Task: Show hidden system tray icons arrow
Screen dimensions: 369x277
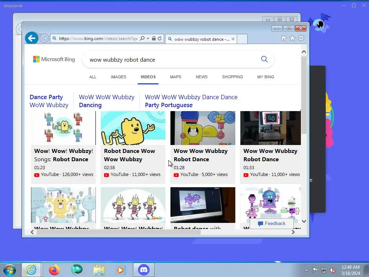Action: coord(306,270)
